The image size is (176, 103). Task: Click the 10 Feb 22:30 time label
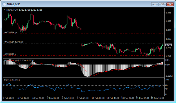pos(128,98)
